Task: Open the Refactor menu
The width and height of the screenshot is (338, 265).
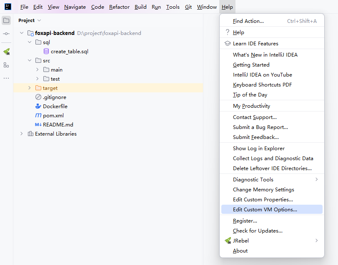Action: (119, 7)
